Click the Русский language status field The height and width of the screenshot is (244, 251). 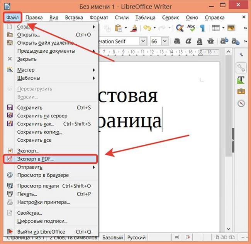click(136, 237)
